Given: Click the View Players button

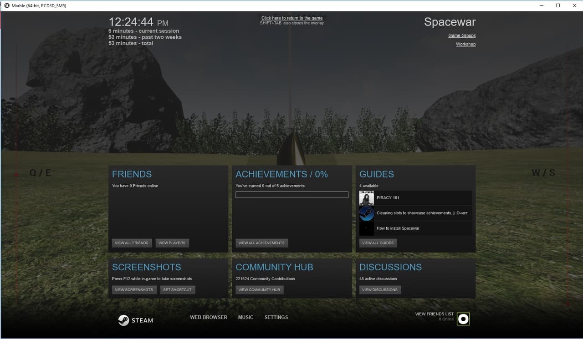Looking at the screenshot, I should 172,243.
